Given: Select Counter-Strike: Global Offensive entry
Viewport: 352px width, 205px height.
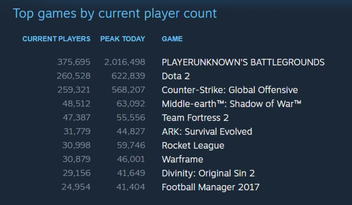Looking at the screenshot, I should [230, 90].
